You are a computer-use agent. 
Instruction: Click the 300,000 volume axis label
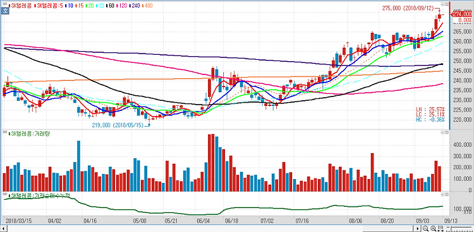pos(462,156)
